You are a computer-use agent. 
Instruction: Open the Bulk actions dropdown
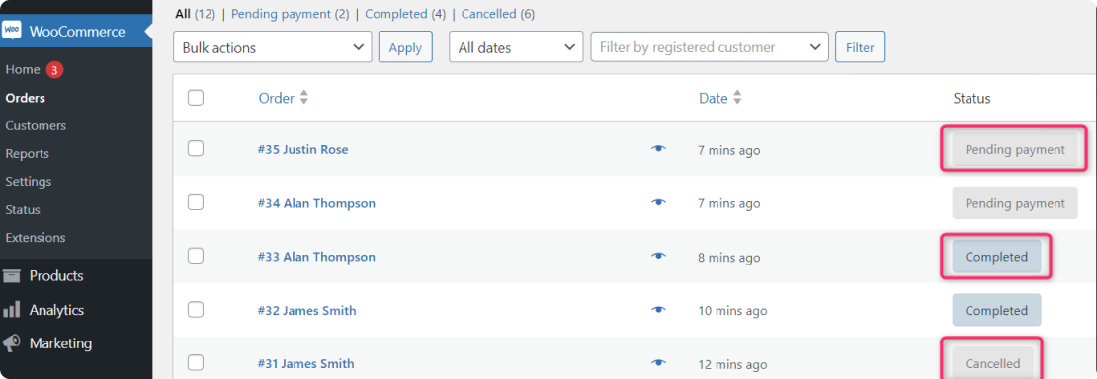pos(272,47)
